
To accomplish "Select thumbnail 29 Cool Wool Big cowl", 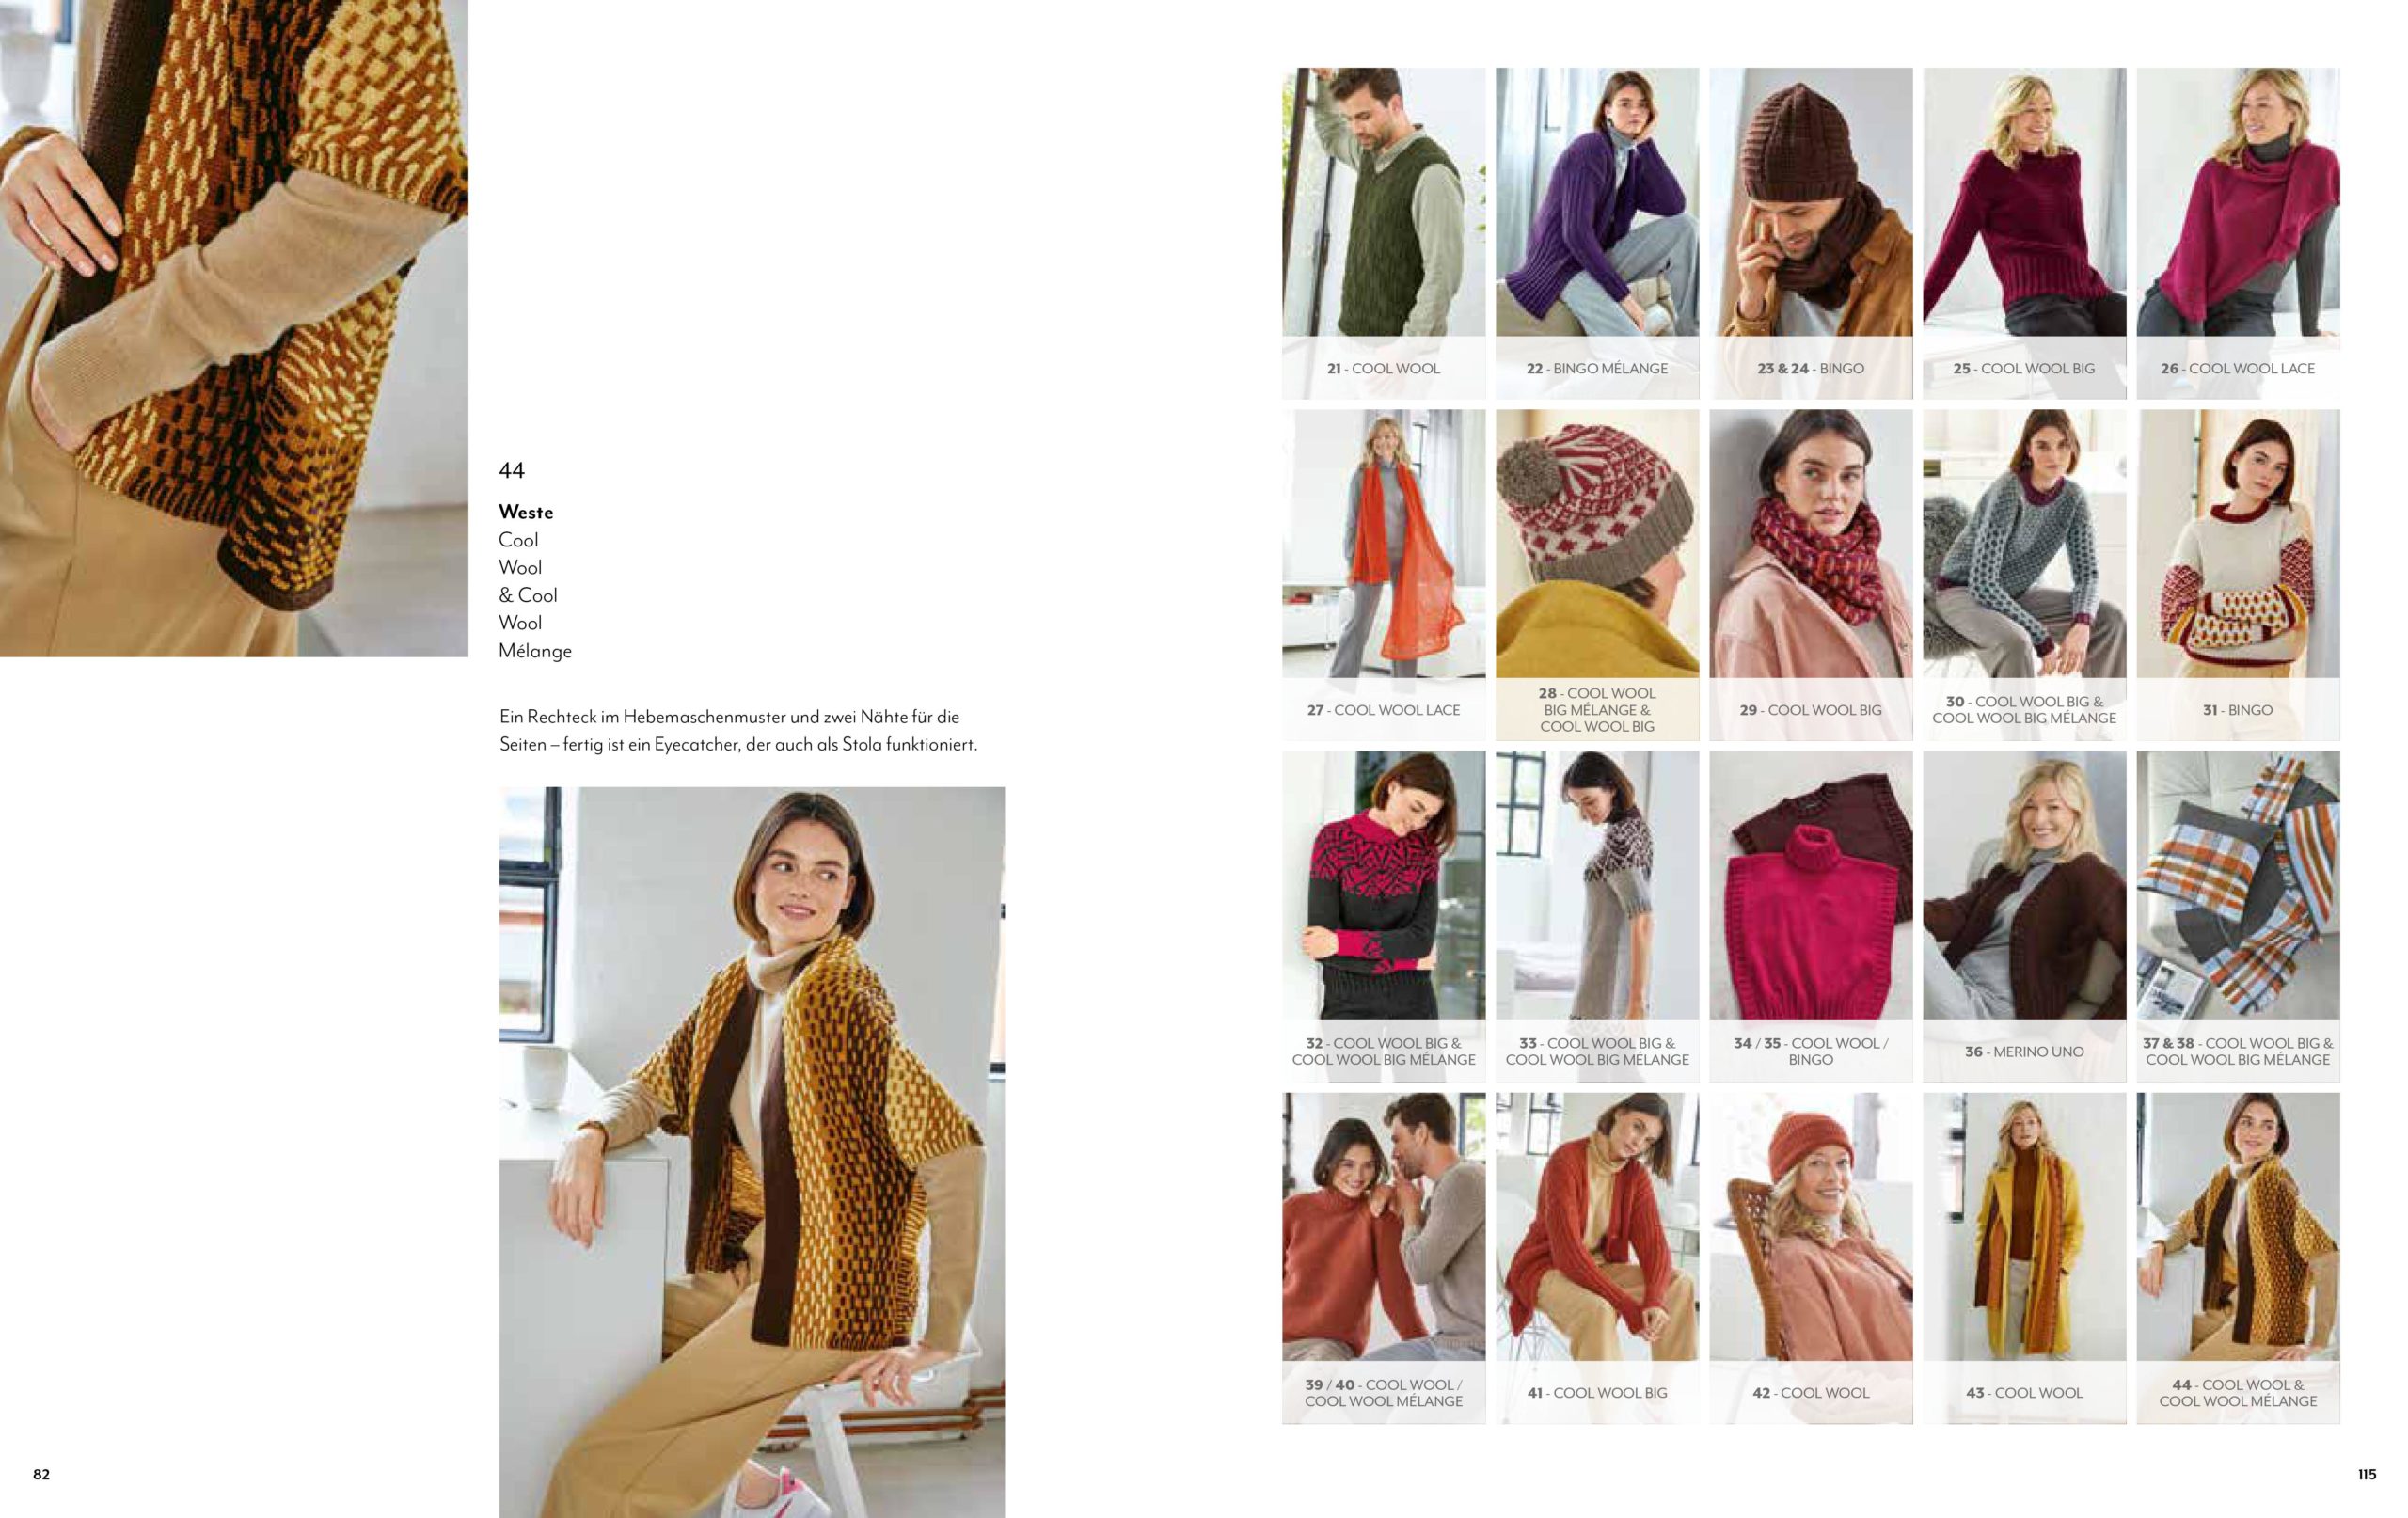I will pyautogui.click(x=1810, y=544).
